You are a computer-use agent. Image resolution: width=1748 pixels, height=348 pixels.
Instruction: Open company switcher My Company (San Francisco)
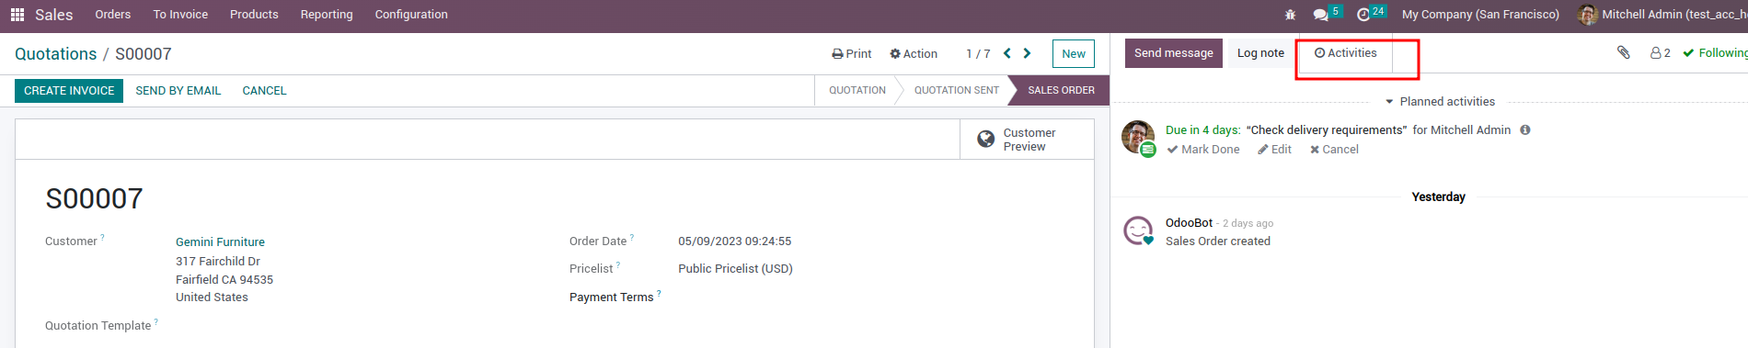(1480, 15)
